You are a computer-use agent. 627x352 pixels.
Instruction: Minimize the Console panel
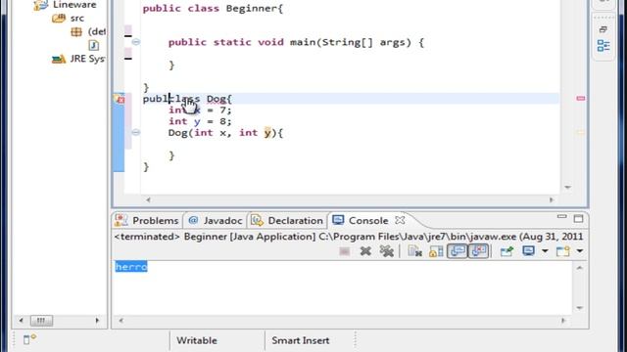click(x=561, y=217)
